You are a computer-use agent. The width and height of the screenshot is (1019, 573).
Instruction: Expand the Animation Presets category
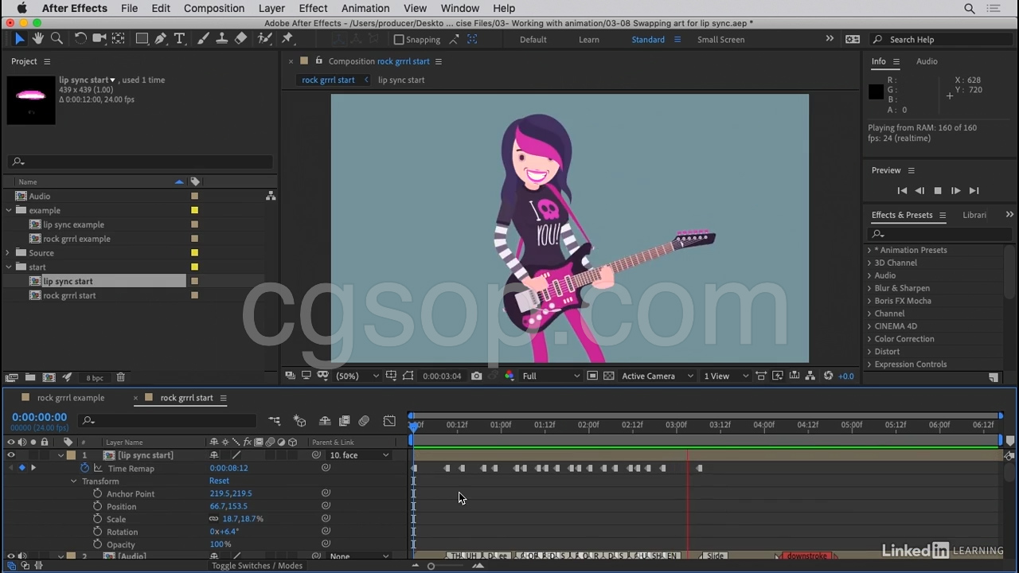[869, 250]
